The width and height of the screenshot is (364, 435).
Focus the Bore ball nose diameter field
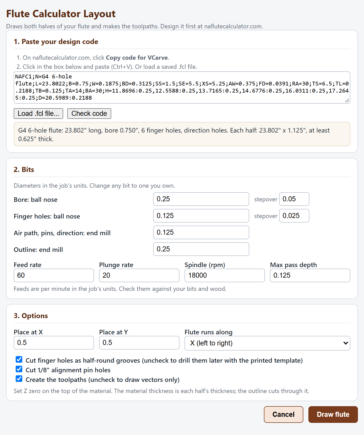coord(201,199)
